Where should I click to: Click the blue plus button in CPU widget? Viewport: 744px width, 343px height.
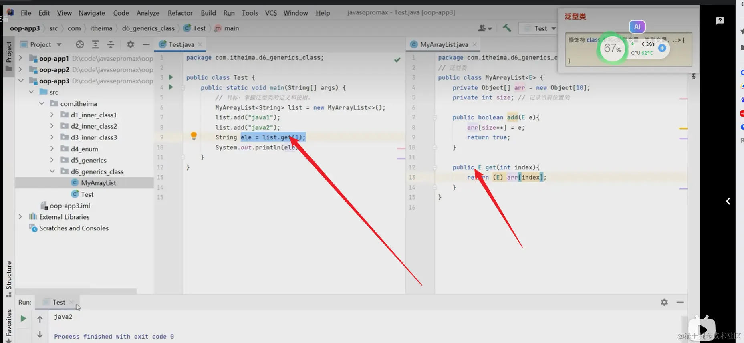(662, 48)
